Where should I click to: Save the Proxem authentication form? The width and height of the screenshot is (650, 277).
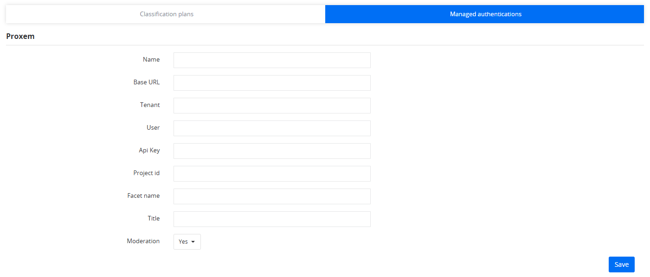coord(621,264)
